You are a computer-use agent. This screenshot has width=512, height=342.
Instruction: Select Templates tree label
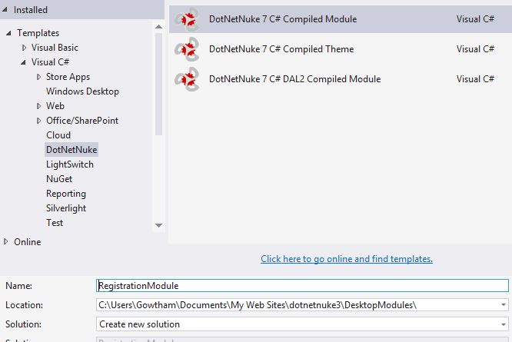(38, 33)
